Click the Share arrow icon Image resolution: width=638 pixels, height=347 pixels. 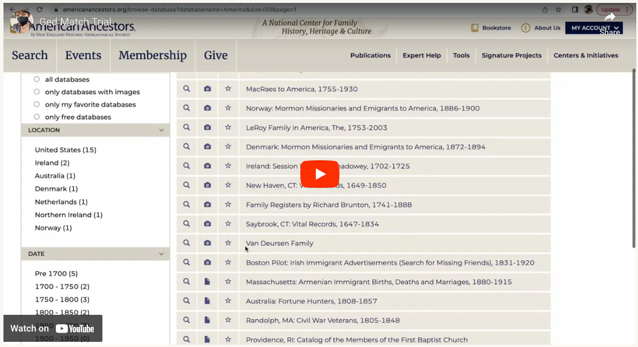(x=609, y=17)
